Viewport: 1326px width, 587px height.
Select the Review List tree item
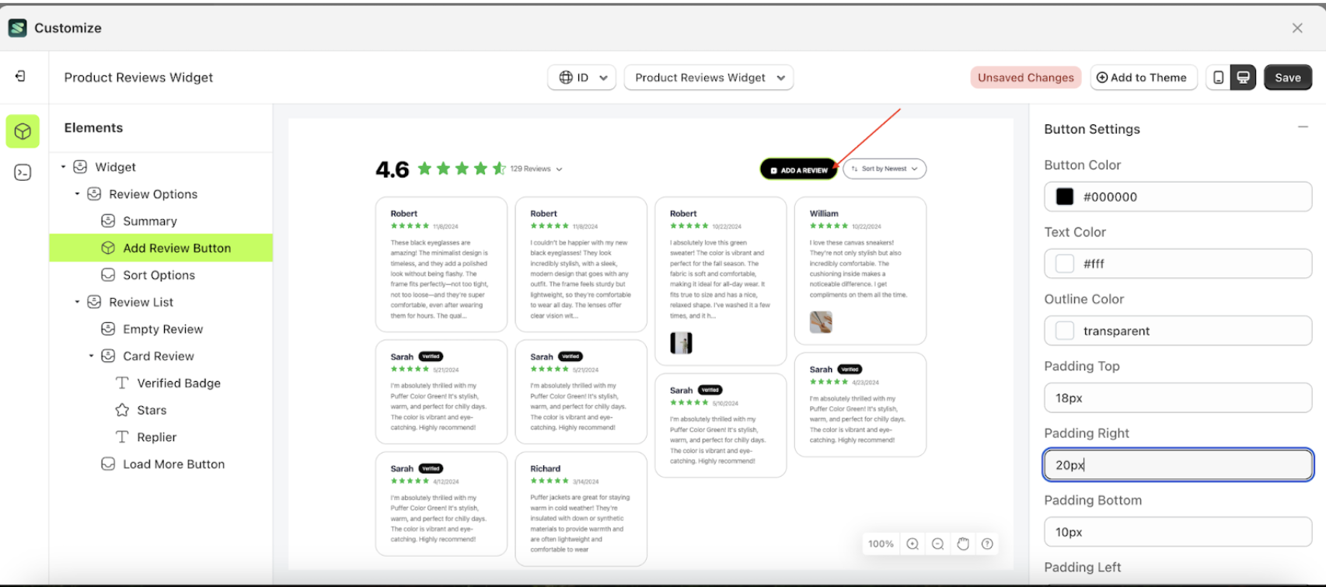[x=141, y=302]
